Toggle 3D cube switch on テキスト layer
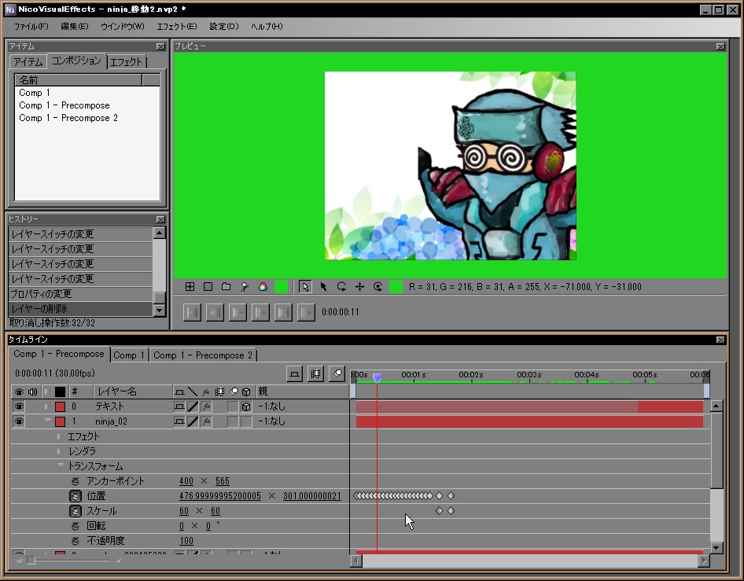The width and height of the screenshot is (744, 581). pos(246,406)
